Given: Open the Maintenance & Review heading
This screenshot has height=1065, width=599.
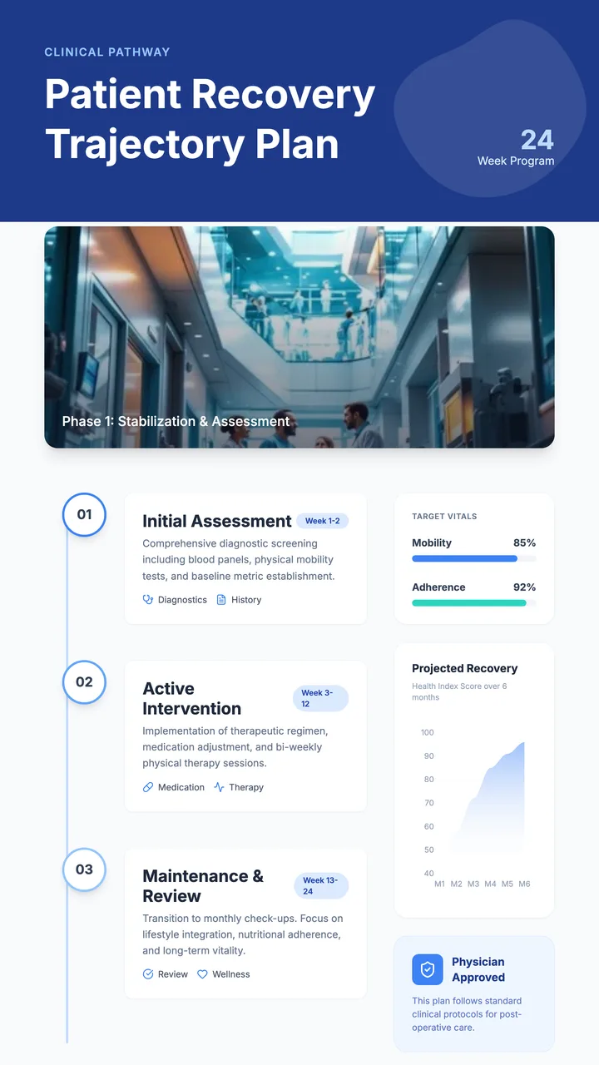Looking at the screenshot, I should click(203, 885).
